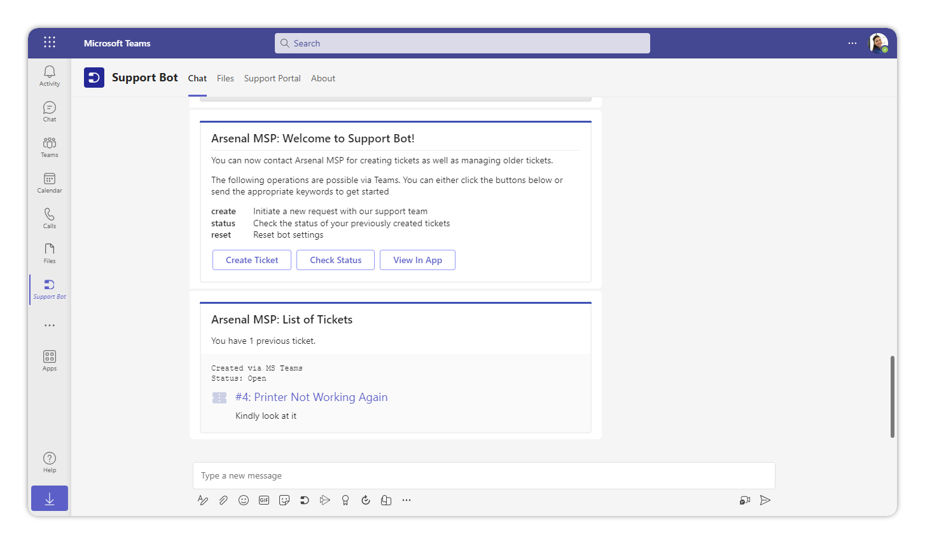Click the Support Bot logo in header
925x544 pixels.
click(x=94, y=78)
